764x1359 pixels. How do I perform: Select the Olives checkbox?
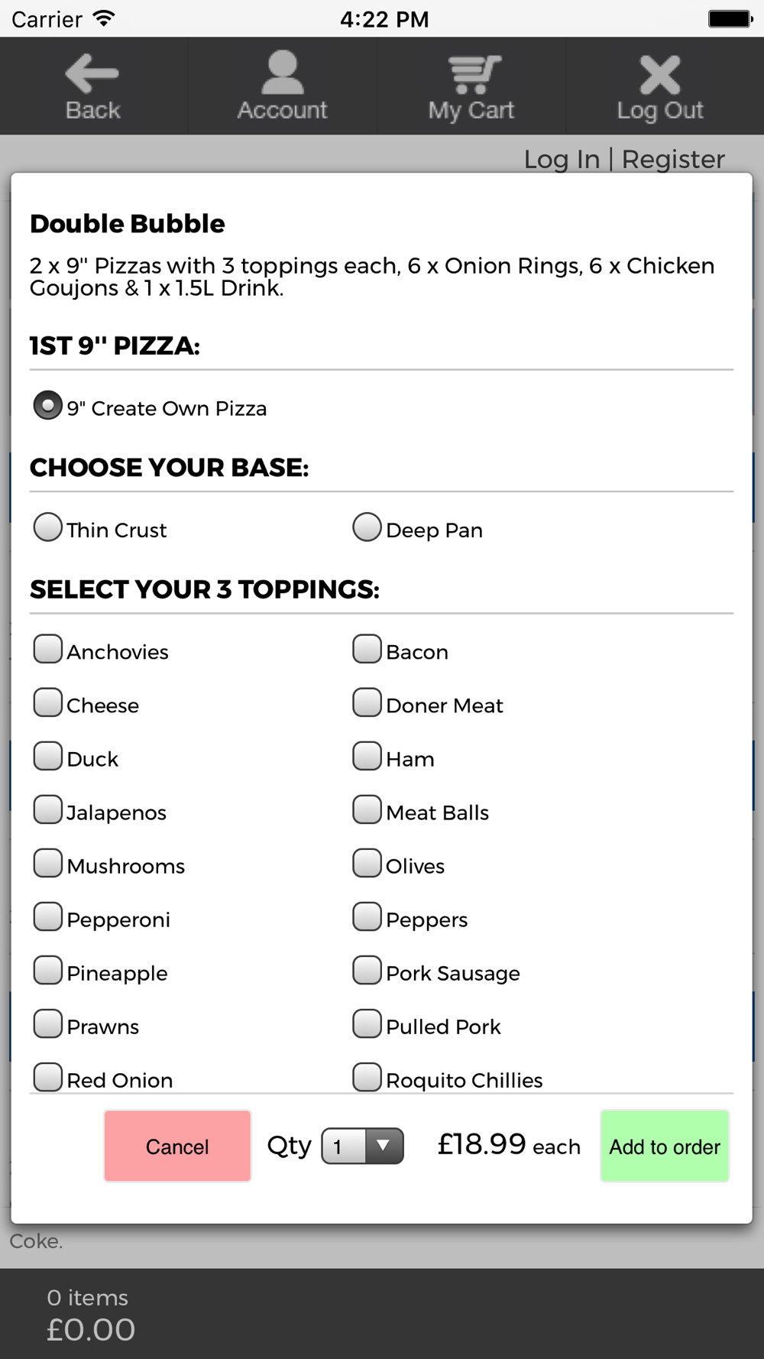pos(367,863)
